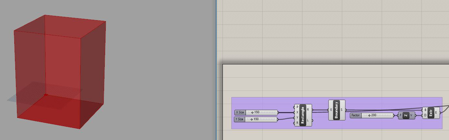Select the Extr extrude component
Image resolution: width=449 pixels, height=140 pixels.
pos(431,113)
